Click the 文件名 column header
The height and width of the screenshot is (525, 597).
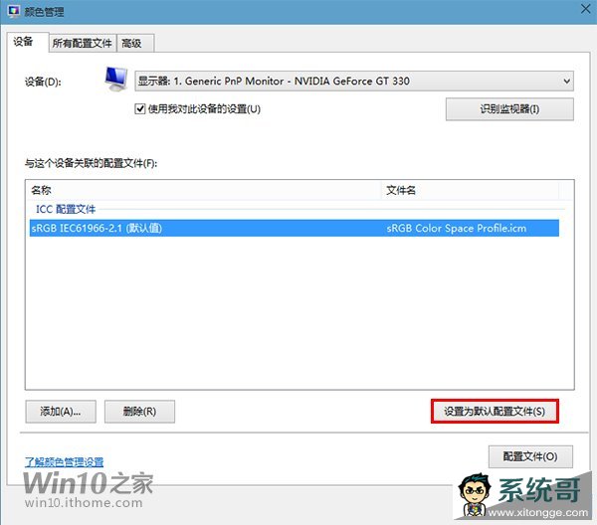pos(470,190)
